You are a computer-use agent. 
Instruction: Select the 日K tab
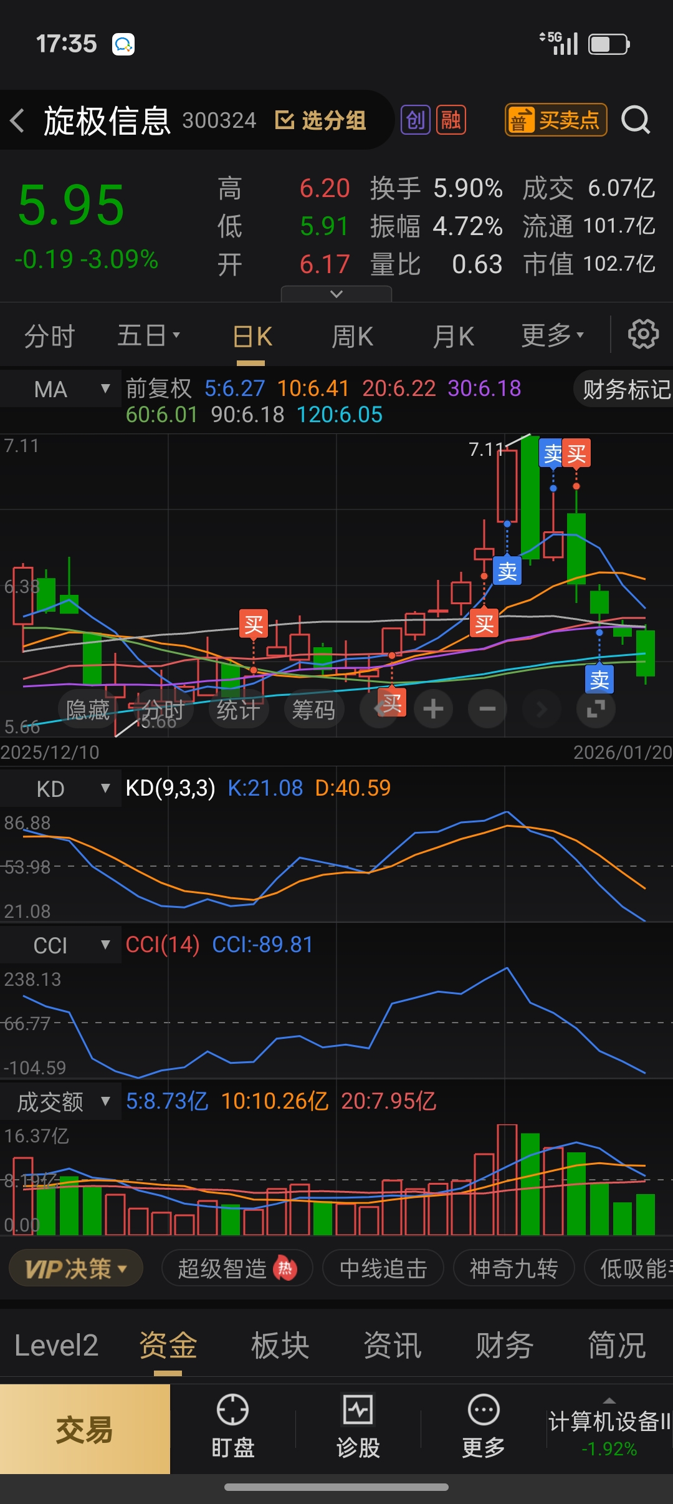pyautogui.click(x=252, y=337)
